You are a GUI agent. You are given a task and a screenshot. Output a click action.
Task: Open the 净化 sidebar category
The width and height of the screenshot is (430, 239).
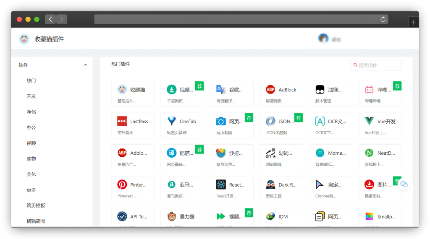(x=31, y=112)
